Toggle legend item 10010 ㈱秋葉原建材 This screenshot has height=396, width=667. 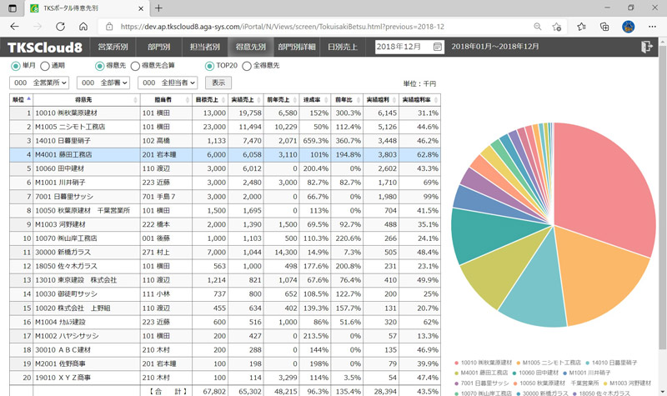tap(484, 363)
